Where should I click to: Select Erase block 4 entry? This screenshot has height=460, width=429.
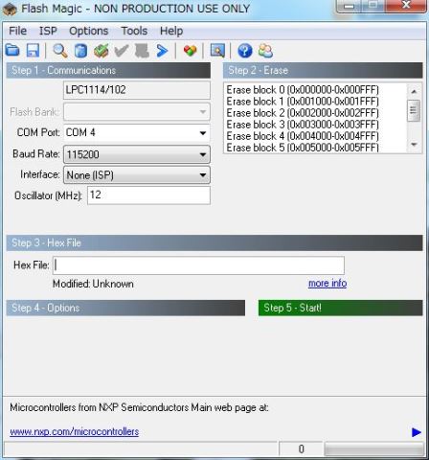pyautogui.click(x=303, y=136)
